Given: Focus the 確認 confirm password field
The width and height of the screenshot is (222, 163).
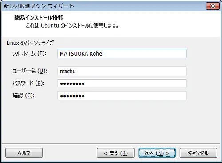Looking at the screenshot, I should tap(122, 96).
